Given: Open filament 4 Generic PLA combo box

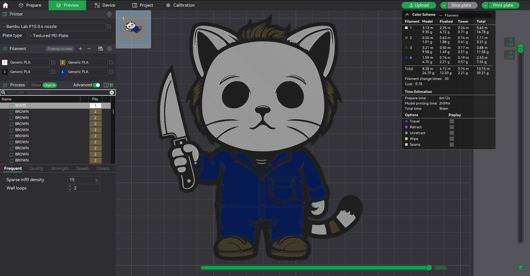Looking at the screenshot, I should [86, 71].
